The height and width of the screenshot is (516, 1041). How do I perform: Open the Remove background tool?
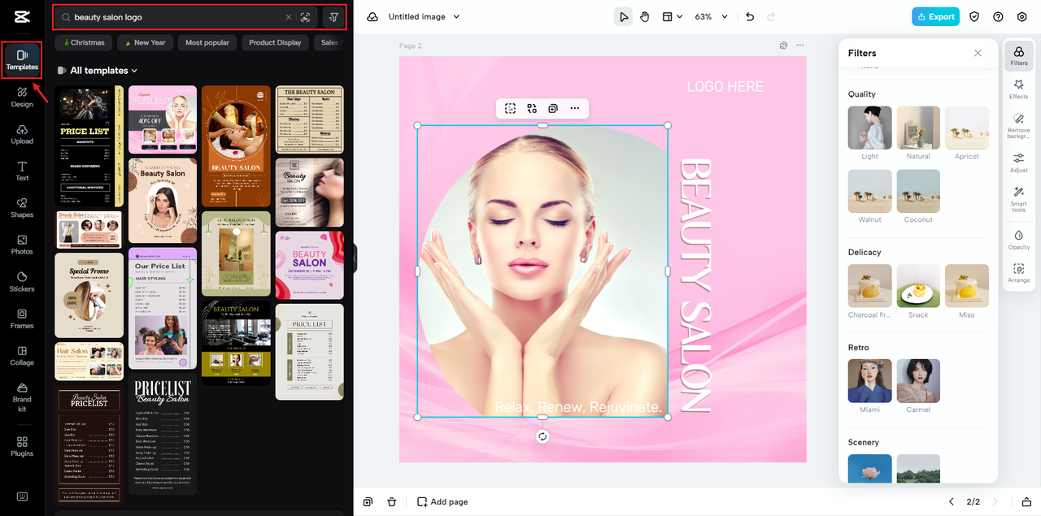pos(1018,126)
